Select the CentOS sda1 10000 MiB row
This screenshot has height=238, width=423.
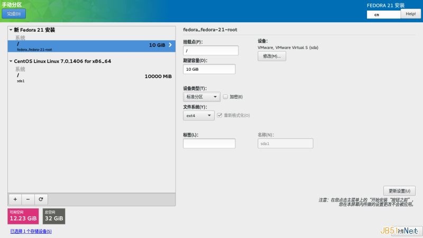91,78
